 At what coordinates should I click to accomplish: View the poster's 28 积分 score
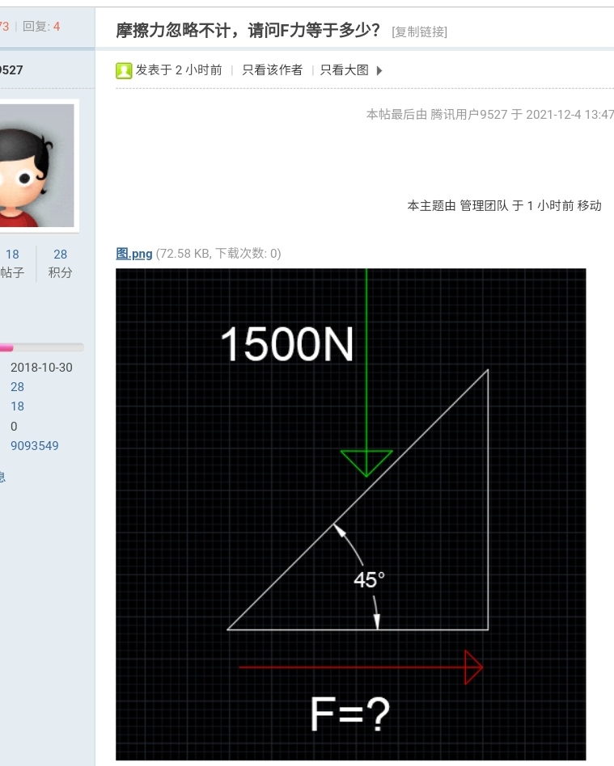pyautogui.click(x=60, y=263)
